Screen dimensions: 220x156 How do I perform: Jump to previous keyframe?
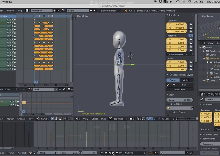[x=106, y=153]
